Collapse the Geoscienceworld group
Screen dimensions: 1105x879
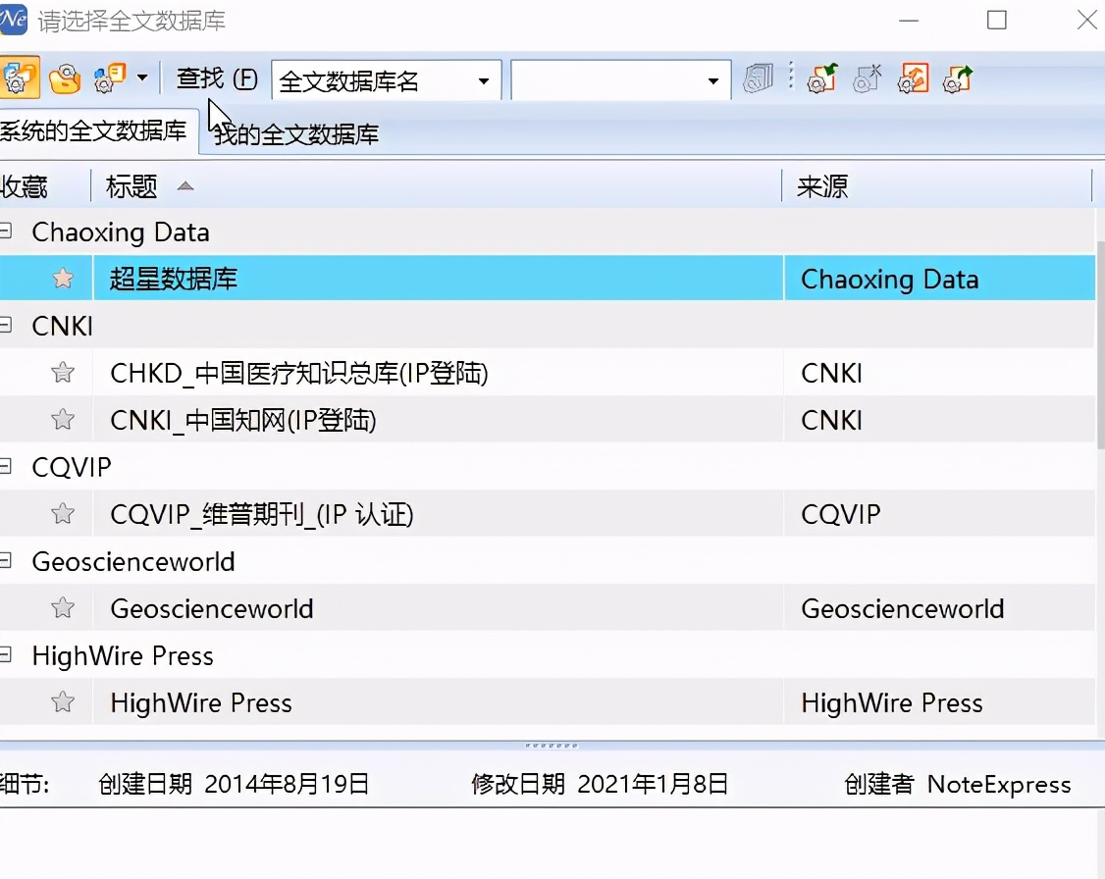(6, 560)
